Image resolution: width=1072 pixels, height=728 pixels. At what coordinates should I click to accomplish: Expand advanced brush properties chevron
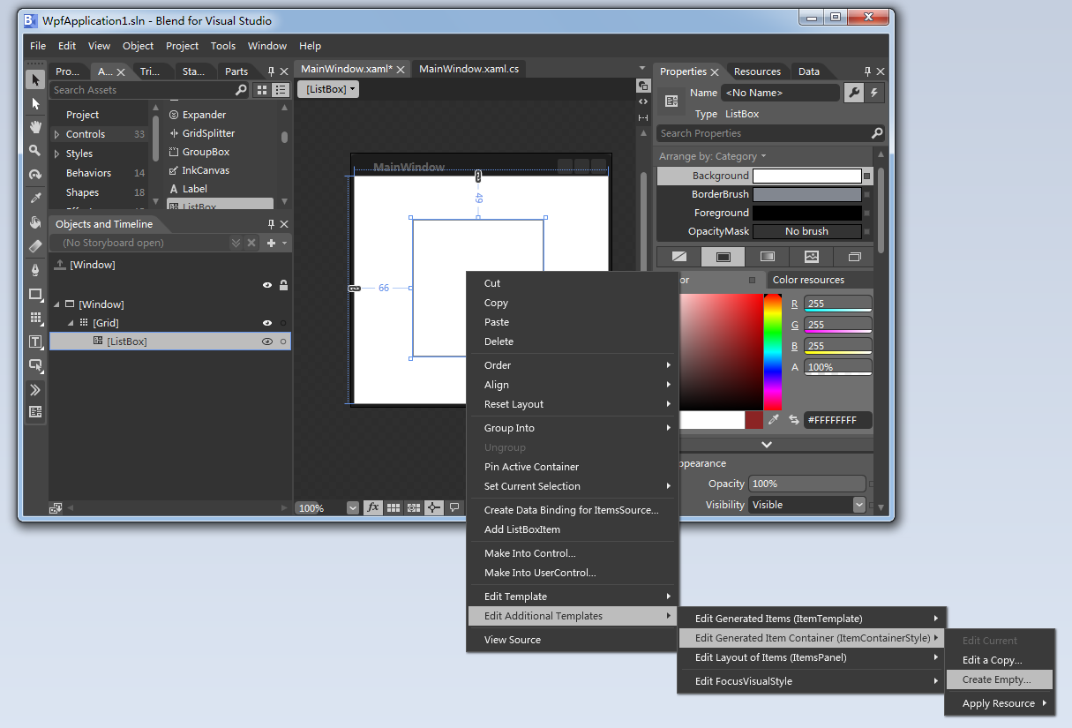click(x=767, y=444)
